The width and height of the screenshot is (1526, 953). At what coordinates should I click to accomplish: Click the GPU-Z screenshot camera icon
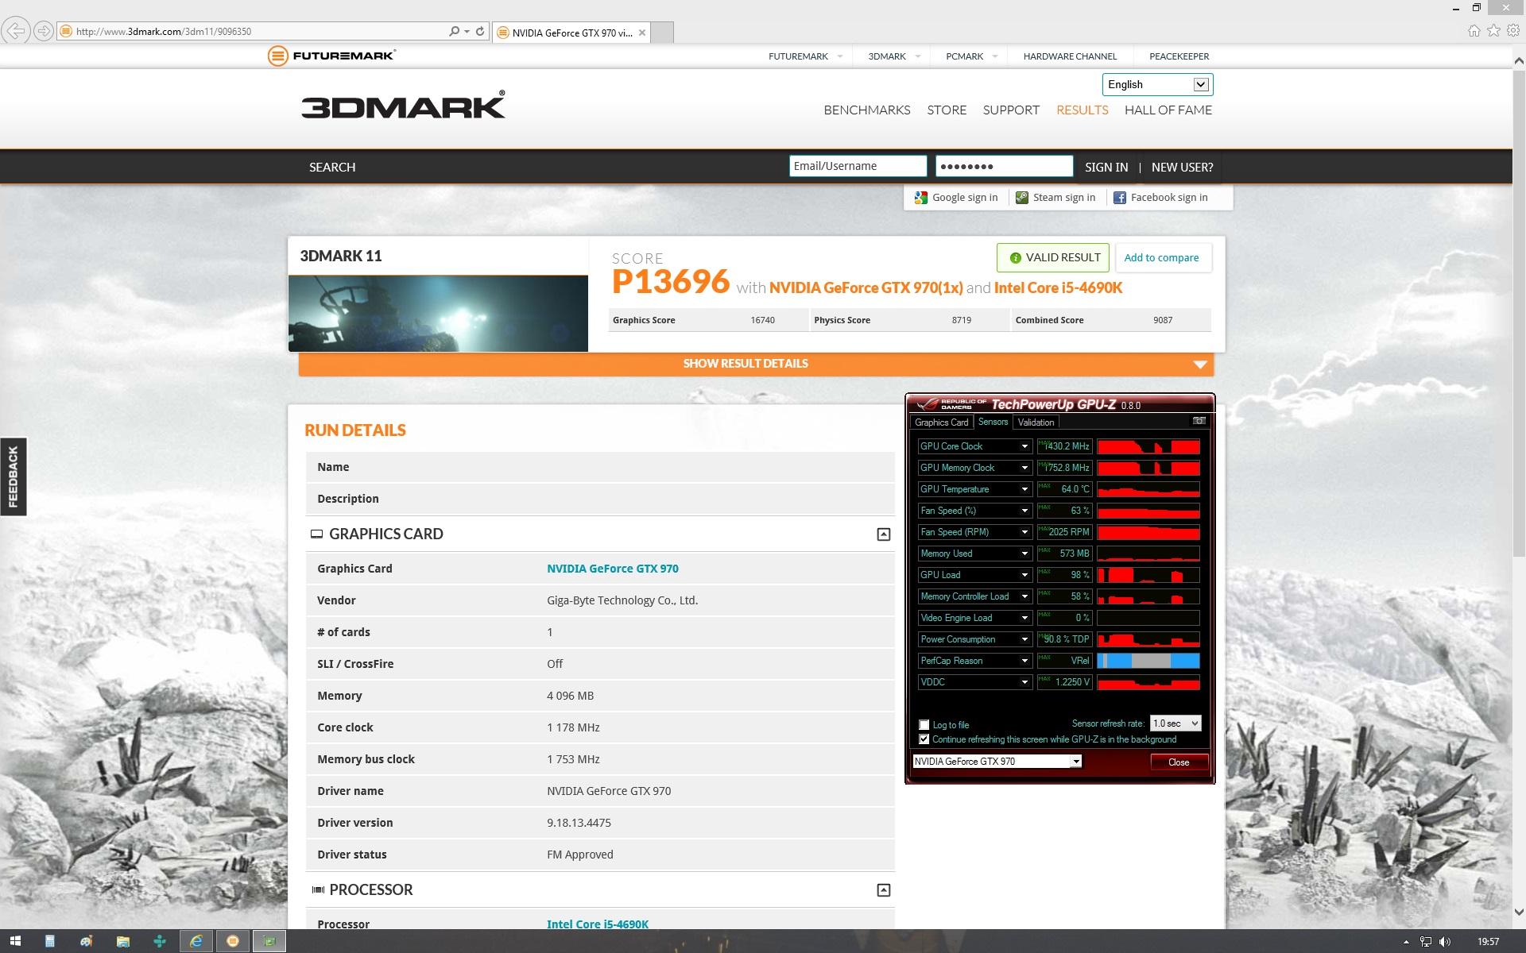tap(1199, 421)
